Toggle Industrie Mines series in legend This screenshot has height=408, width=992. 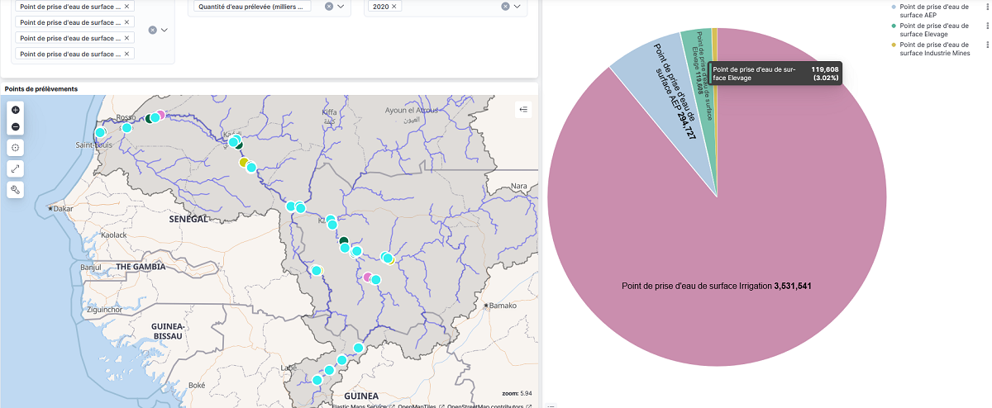(x=936, y=49)
